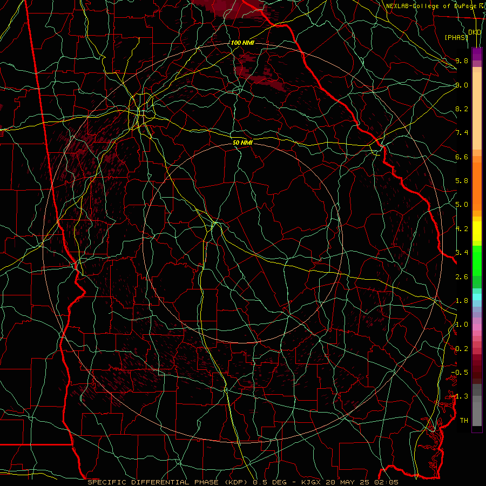Click the 4.2 value on the color scale
Viewport: 486px width, 486px height.
tap(462, 229)
